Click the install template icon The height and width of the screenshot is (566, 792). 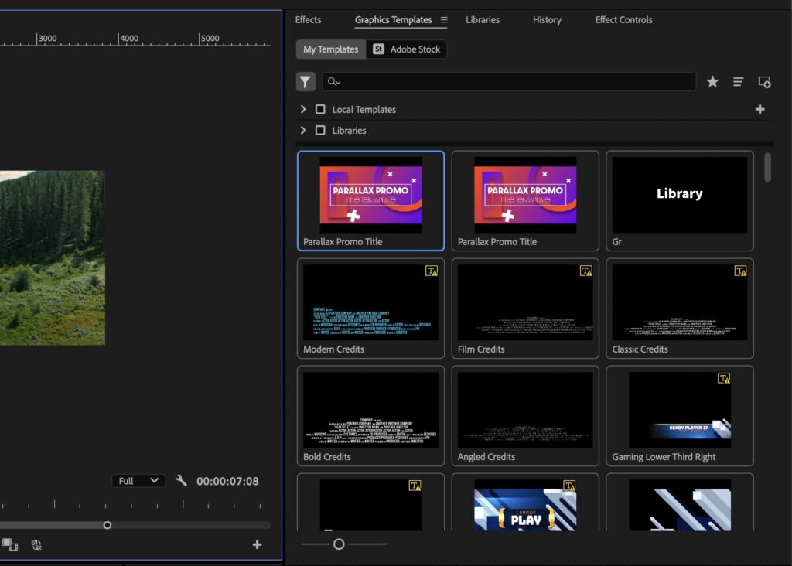point(764,82)
